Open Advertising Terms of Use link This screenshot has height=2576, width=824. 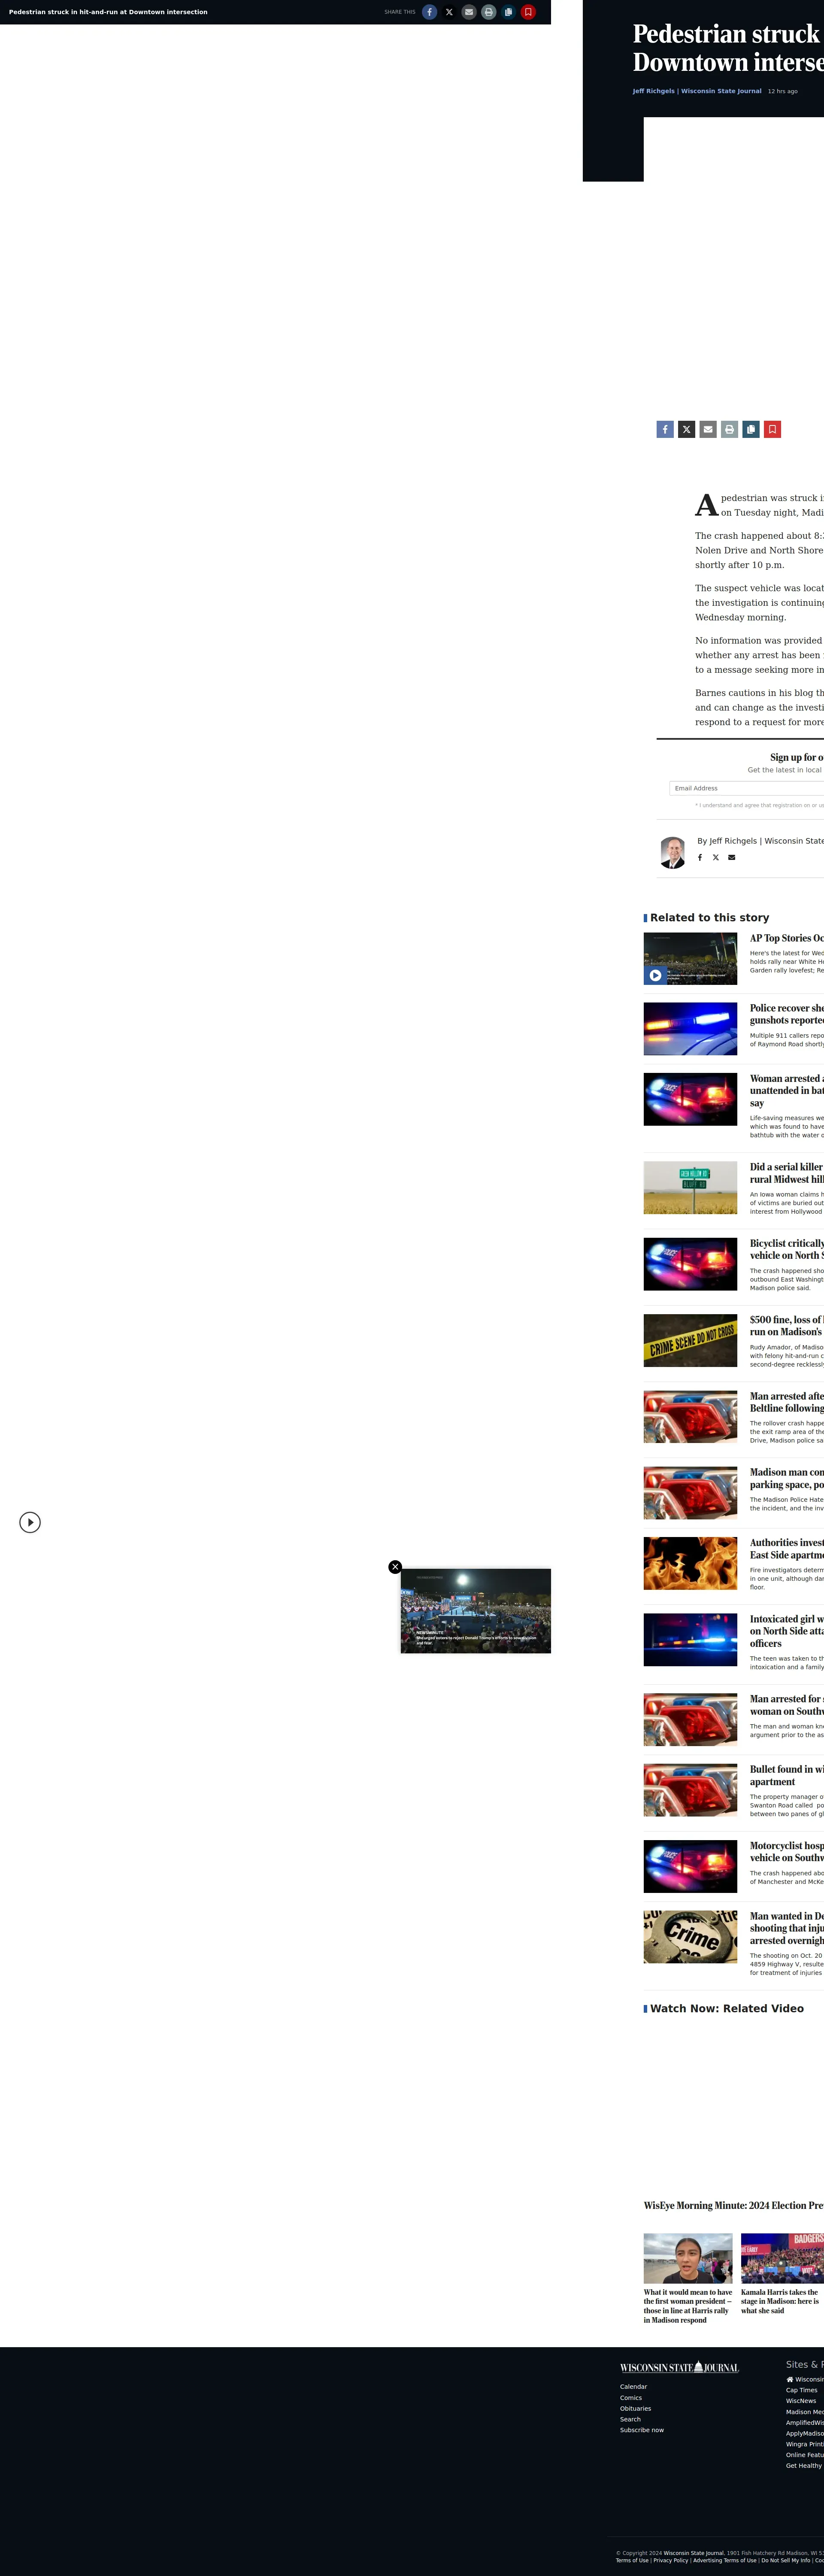725,2560
